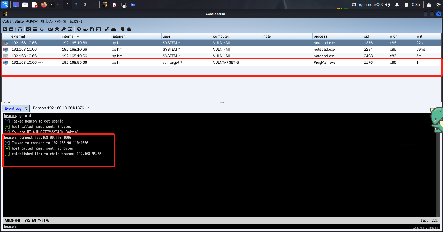
Task: Open the Cobalt Strike menu
Action: click(x=13, y=21)
